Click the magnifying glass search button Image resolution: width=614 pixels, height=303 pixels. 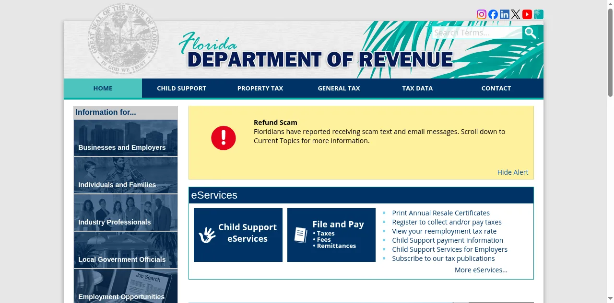[530, 33]
